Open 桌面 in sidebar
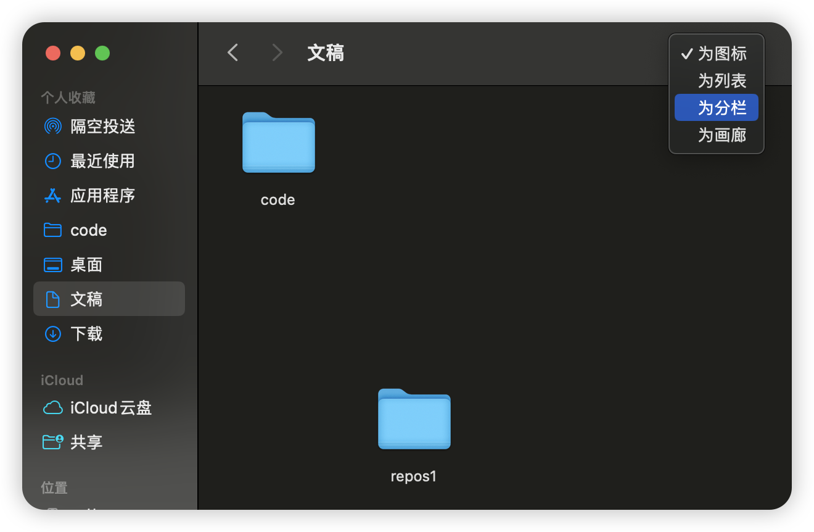 click(86, 265)
